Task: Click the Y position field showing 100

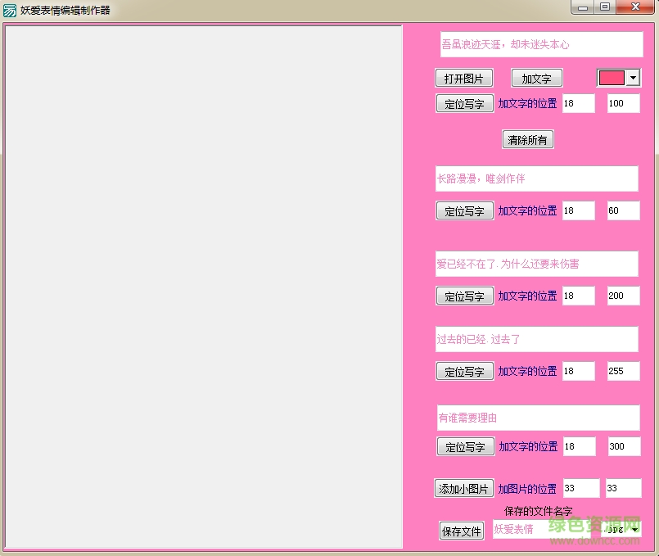Action: pyautogui.click(x=623, y=103)
